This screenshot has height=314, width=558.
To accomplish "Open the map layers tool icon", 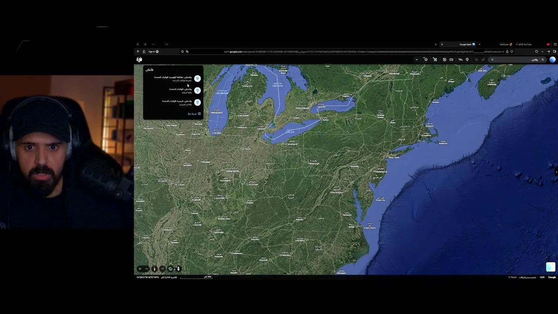I will (x=426, y=60).
